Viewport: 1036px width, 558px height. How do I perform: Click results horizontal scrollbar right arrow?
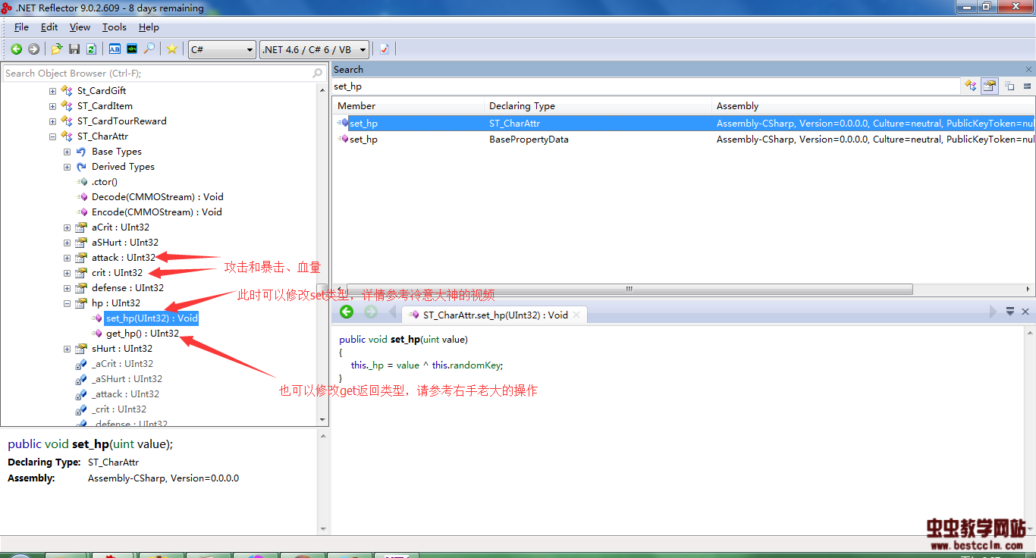tap(1029, 289)
